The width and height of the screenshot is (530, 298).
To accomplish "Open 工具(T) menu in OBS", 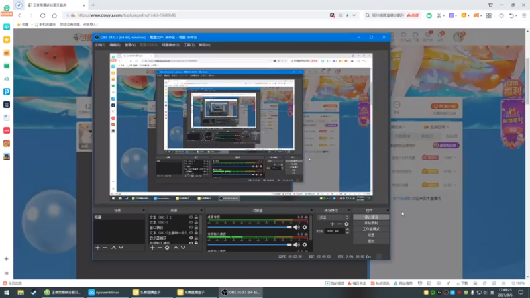I will [189, 44].
